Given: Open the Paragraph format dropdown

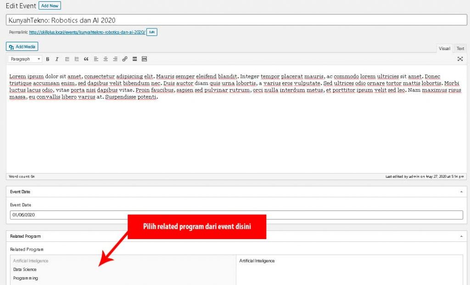Looking at the screenshot, I should 25,59.
